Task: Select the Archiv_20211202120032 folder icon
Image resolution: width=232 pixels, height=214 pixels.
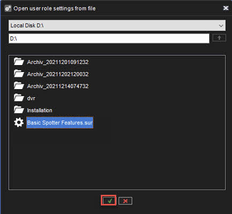Action: point(19,74)
